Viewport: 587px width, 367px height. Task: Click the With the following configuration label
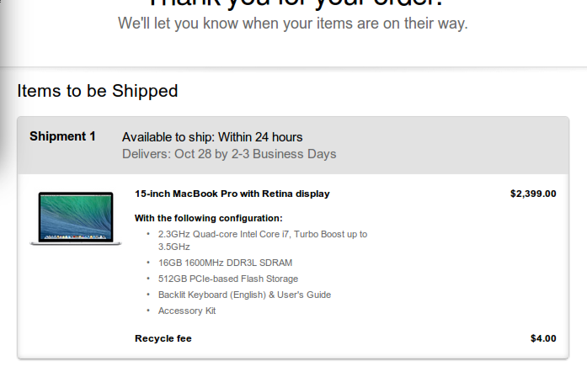[208, 218]
